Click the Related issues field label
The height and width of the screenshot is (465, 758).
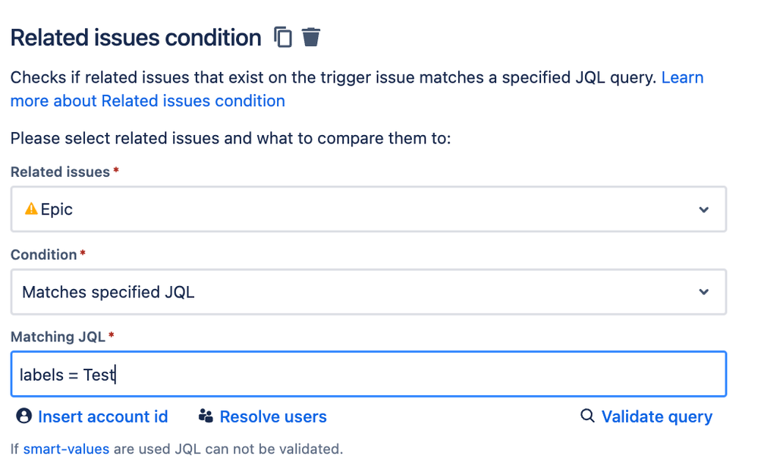pyautogui.click(x=60, y=172)
